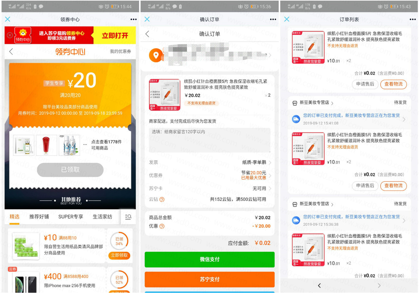
Task: Open 新豆美妆专营店 shop for 15:36:38 order
Action: 313,204
